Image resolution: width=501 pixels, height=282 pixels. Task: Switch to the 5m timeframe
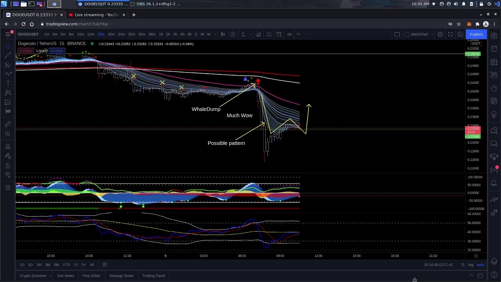point(63,34)
